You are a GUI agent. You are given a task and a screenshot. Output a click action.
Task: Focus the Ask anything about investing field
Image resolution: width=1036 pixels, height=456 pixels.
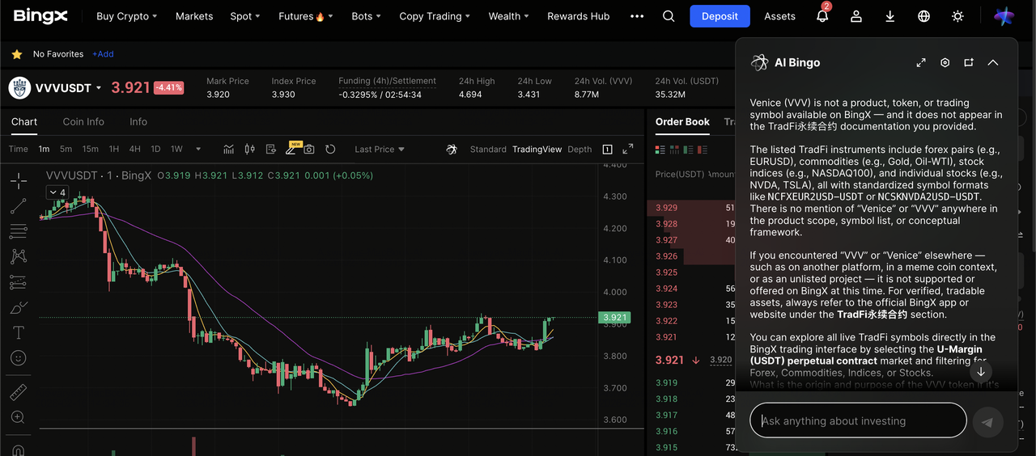(858, 420)
